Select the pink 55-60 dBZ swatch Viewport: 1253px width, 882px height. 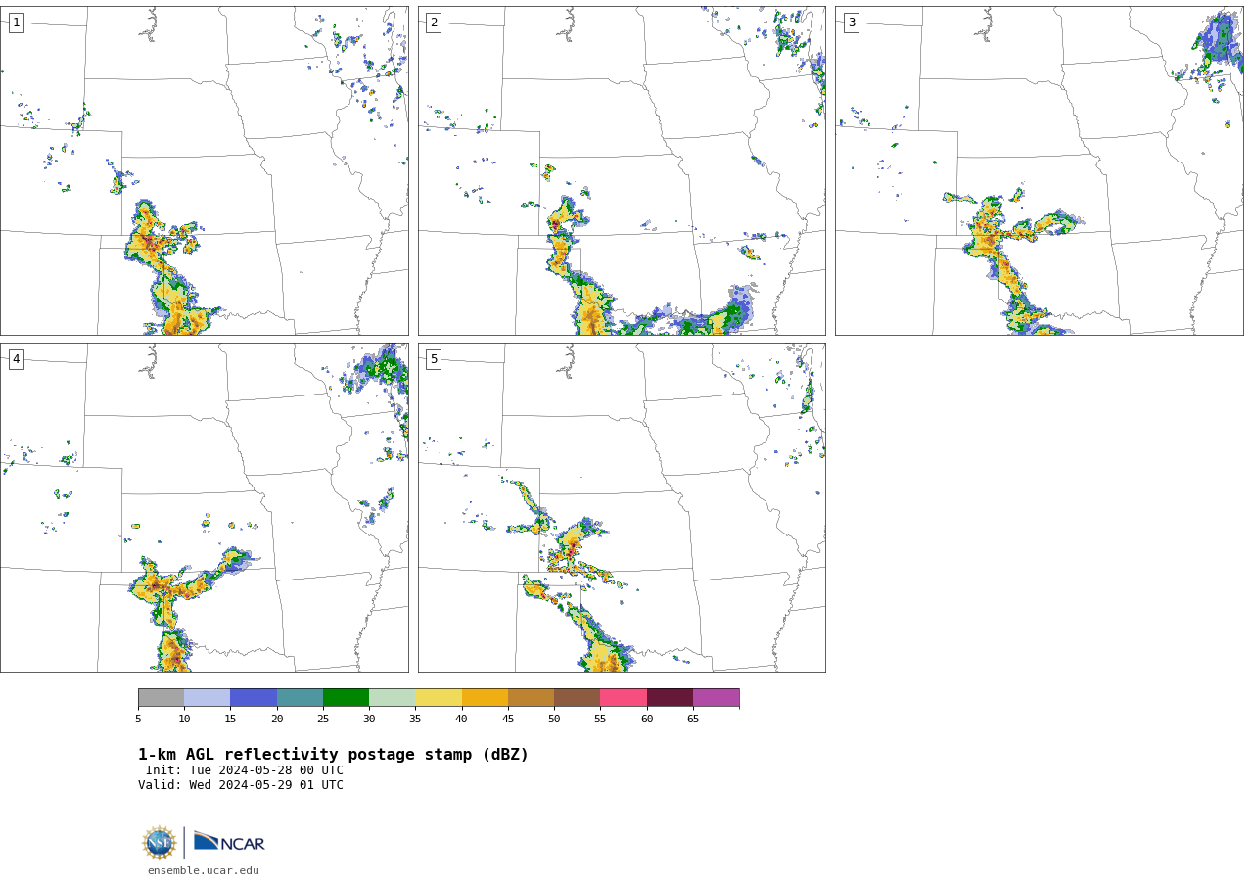pyautogui.click(x=624, y=698)
